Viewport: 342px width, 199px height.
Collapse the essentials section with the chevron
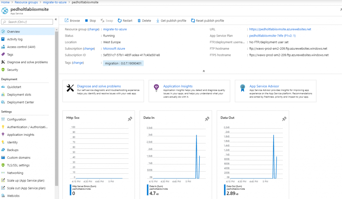204,71
